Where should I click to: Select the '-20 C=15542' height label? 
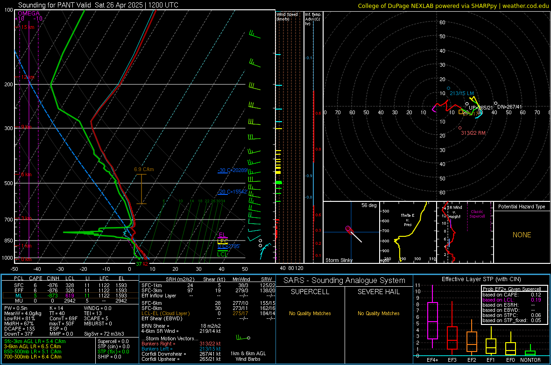[x=232, y=192]
